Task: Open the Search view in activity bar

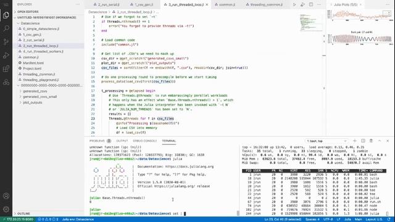Action: pos(6,28)
